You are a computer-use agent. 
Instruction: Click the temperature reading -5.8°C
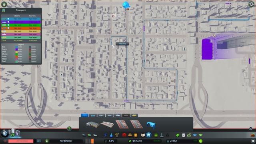(x=111, y=141)
